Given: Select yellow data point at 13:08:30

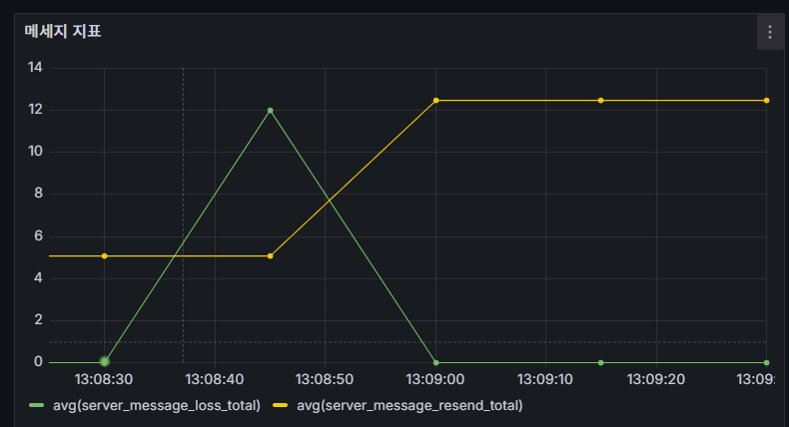Looking at the screenshot, I should pyautogui.click(x=104, y=256).
